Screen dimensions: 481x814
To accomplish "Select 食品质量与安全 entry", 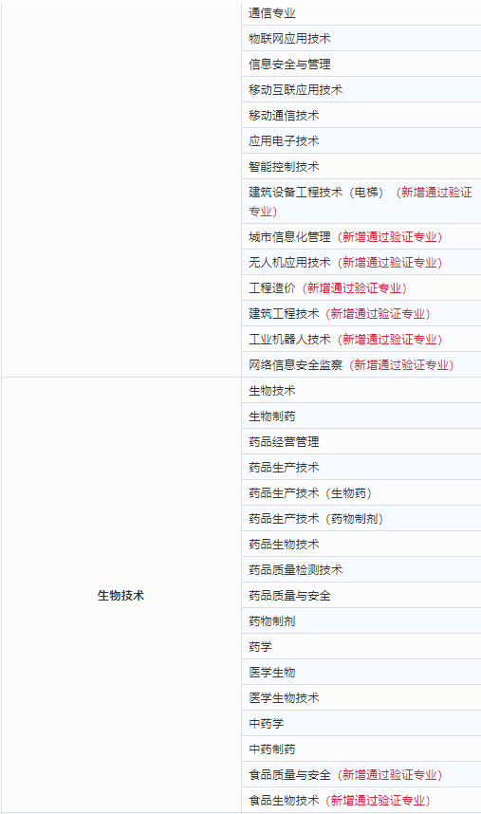I will (x=361, y=774).
